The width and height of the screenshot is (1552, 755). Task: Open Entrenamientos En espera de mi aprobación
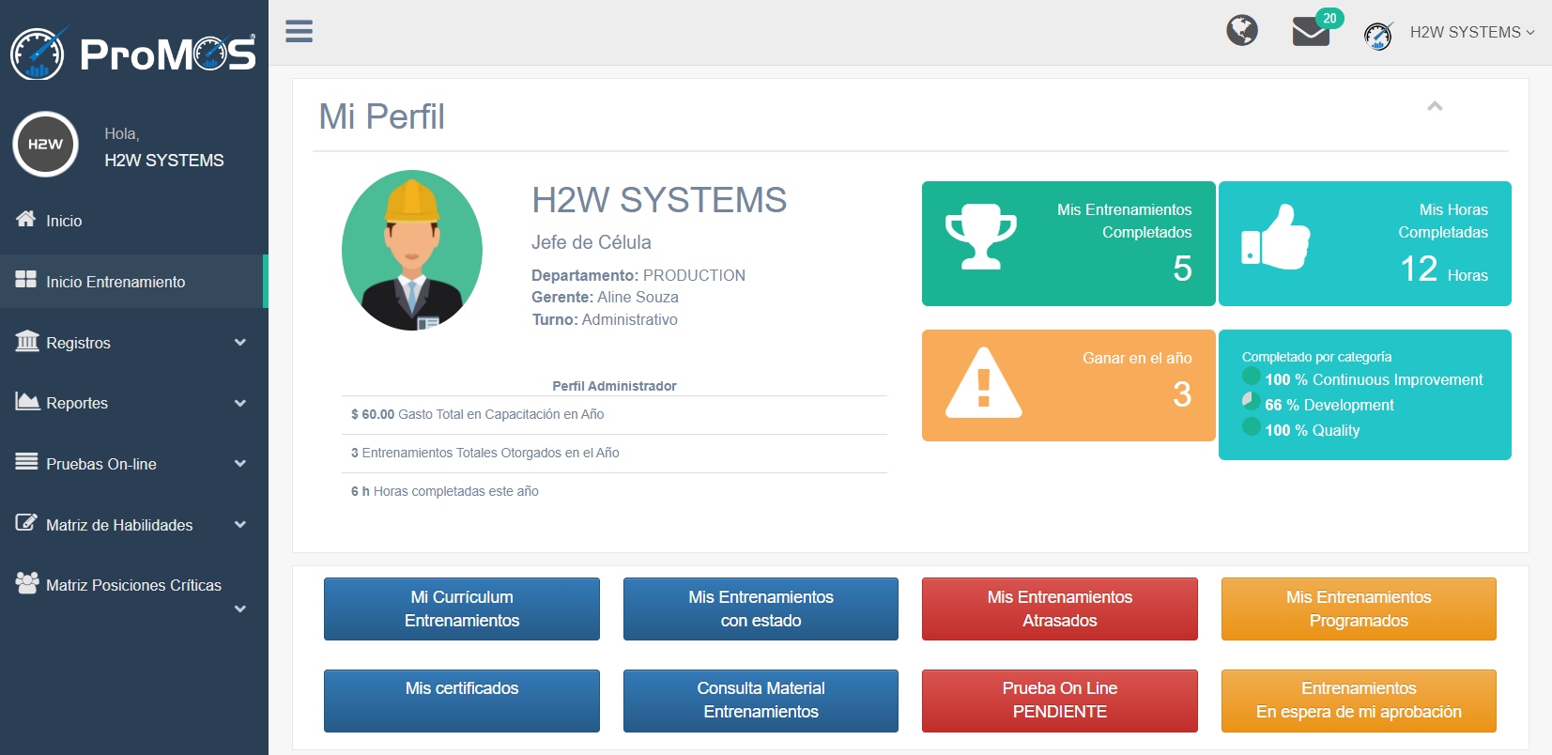click(1359, 701)
